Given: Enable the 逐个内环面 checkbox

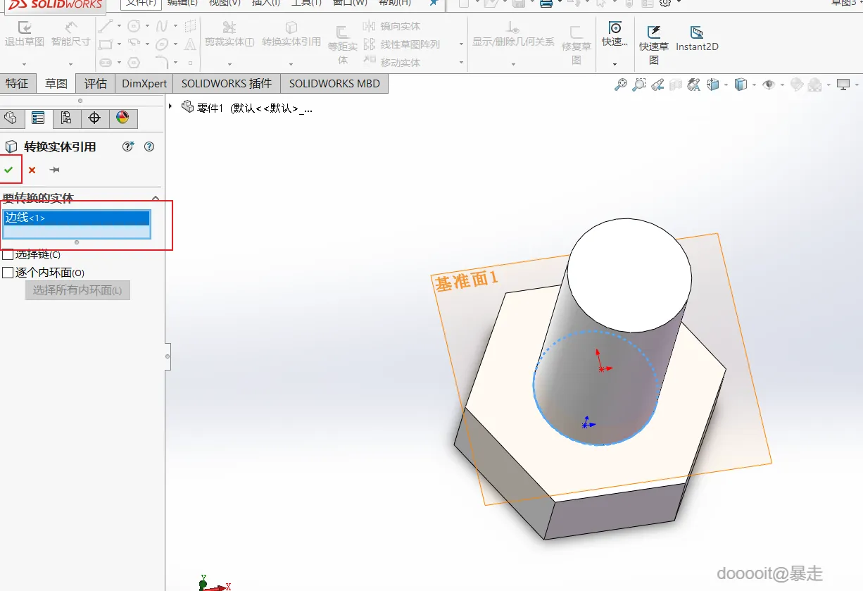Looking at the screenshot, I should tap(8, 273).
